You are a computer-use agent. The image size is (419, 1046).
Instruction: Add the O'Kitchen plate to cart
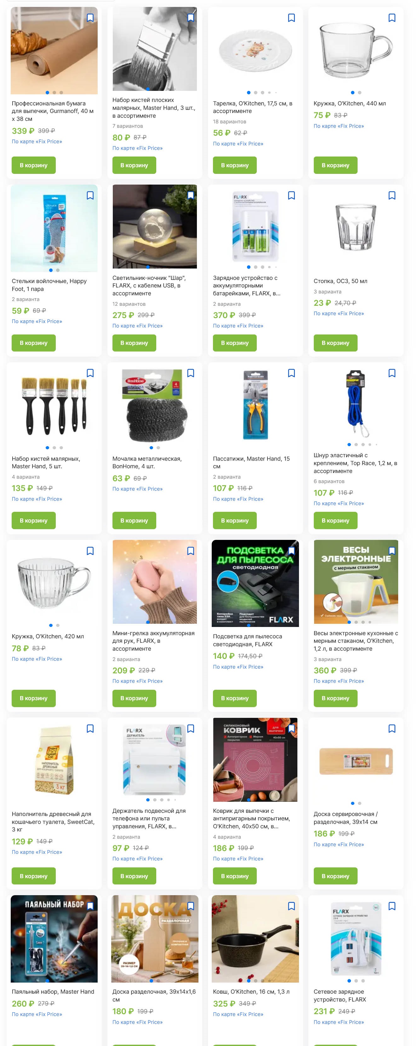coord(235,165)
